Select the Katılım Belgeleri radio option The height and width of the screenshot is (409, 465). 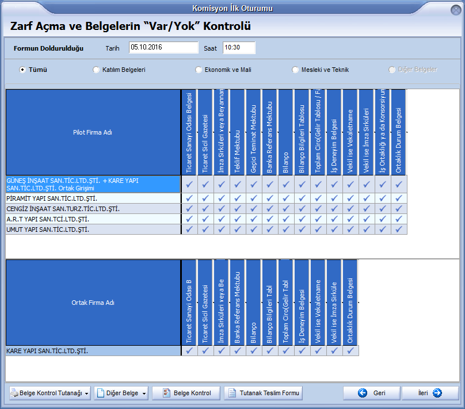click(x=96, y=70)
